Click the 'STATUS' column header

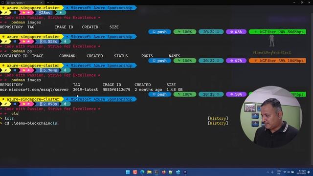(121, 56)
